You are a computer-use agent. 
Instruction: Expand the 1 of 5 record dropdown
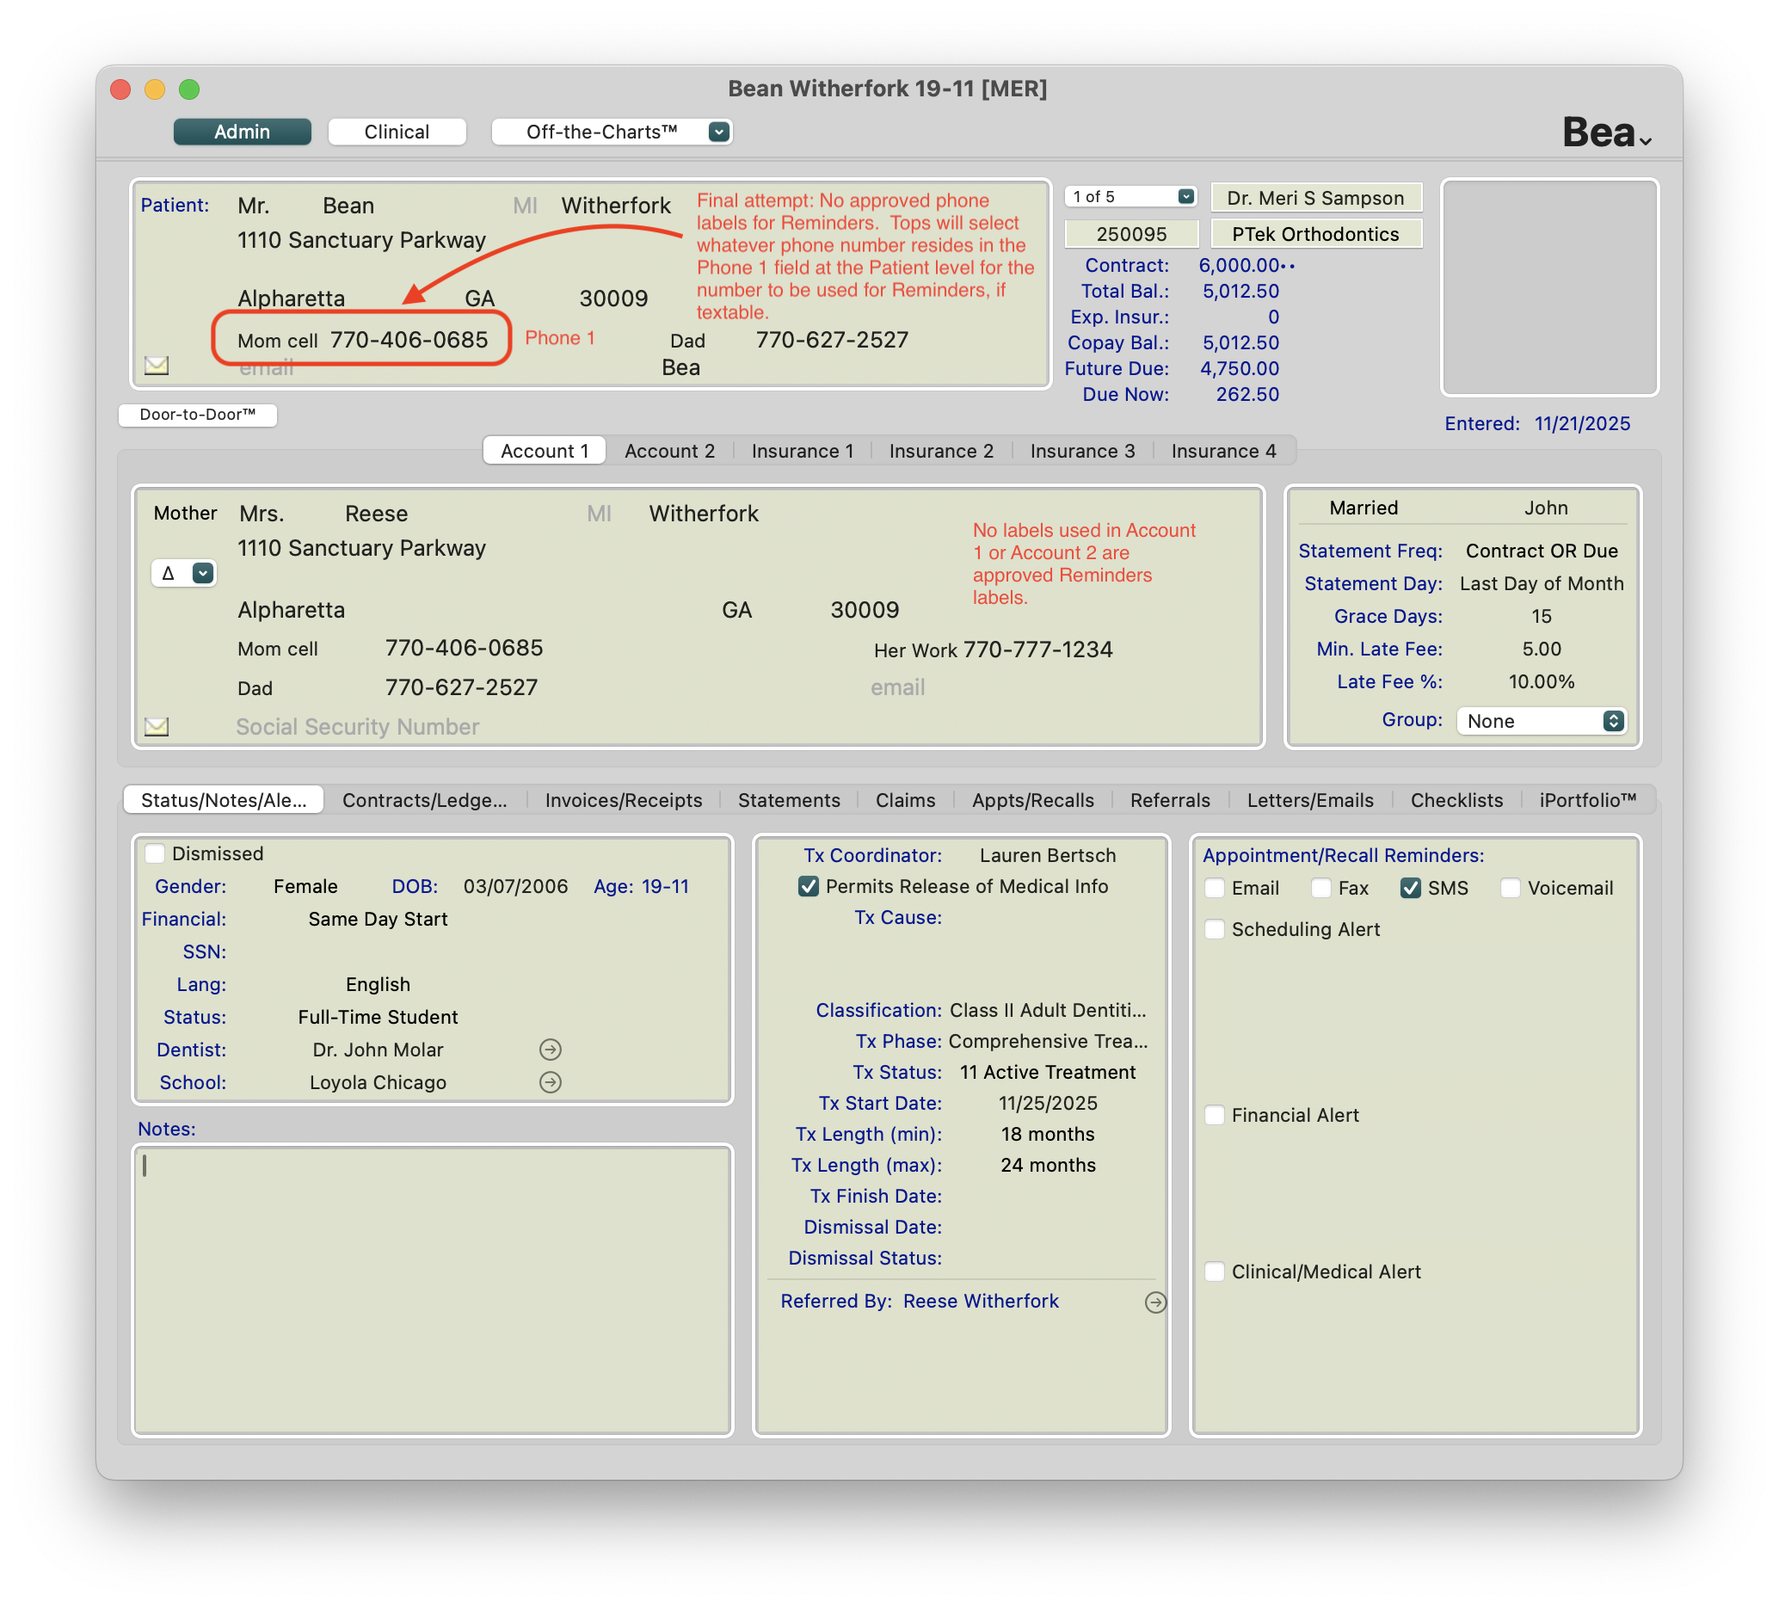point(1185,197)
